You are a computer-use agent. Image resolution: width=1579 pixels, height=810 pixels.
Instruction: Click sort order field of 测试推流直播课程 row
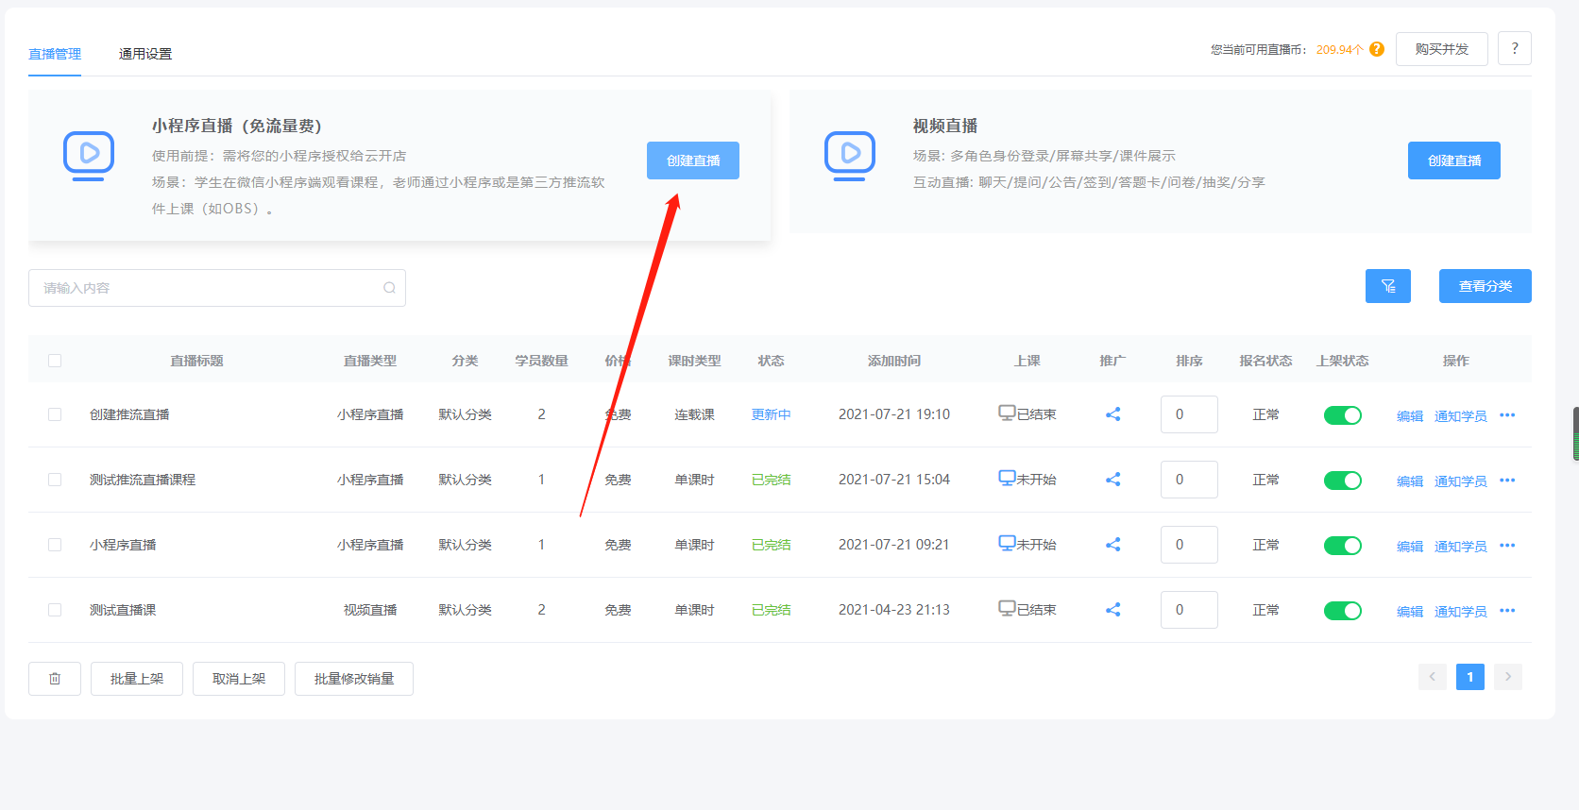point(1189,480)
